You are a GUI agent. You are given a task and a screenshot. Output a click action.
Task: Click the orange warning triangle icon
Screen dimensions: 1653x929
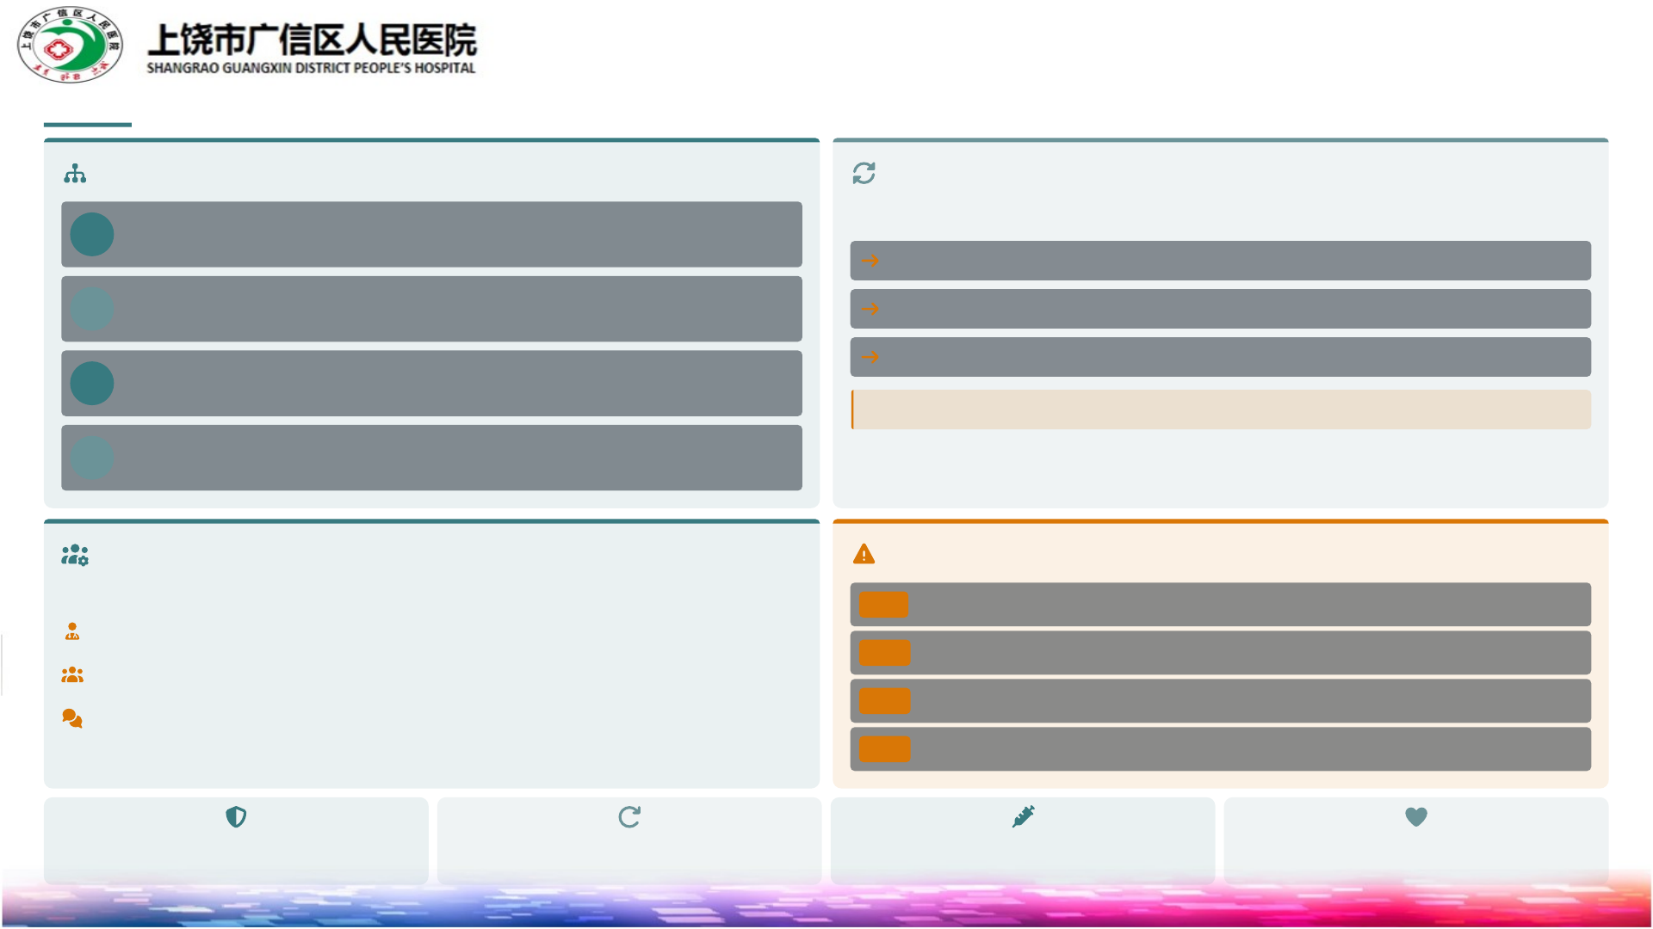[x=864, y=554]
